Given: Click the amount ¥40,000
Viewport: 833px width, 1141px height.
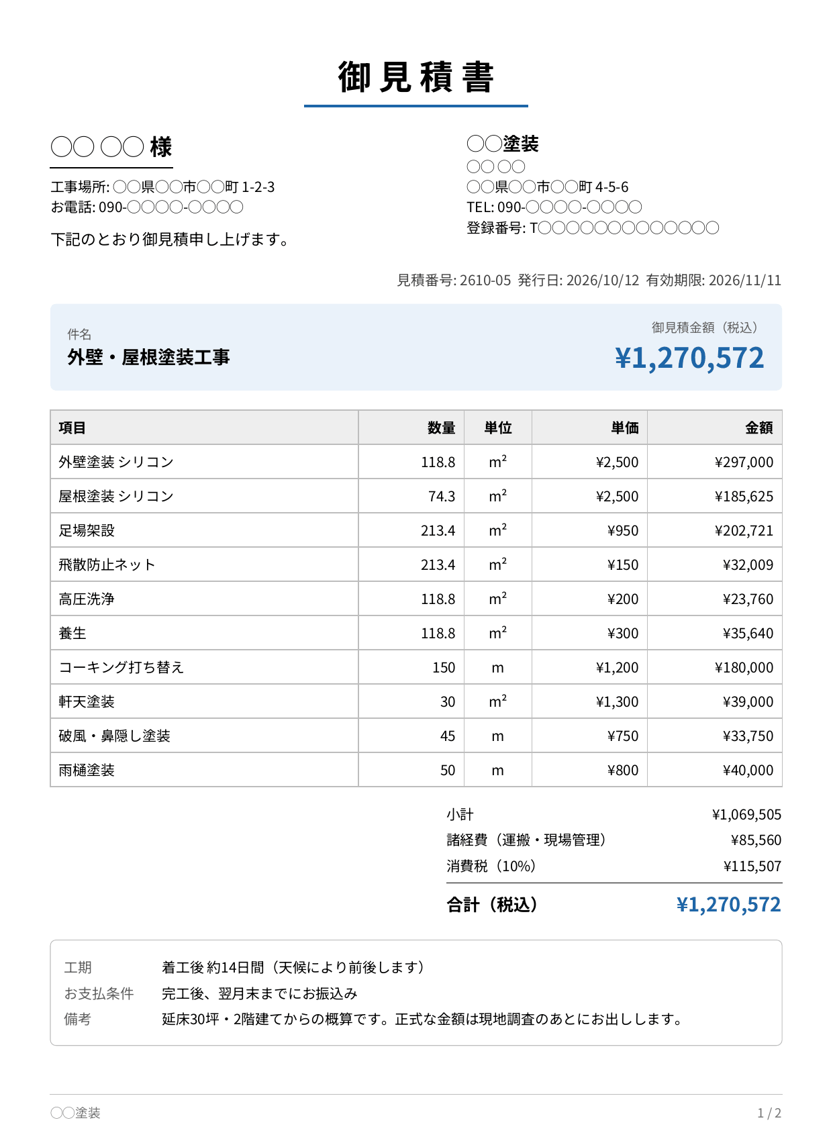Looking at the screenshot, I should click(x=748, y=770).
